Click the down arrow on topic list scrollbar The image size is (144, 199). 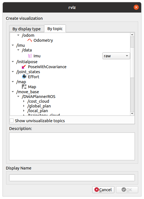pos(132,114)
